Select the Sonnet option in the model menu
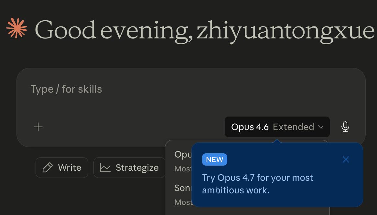 pyautogui.click(x=183, y=188)
